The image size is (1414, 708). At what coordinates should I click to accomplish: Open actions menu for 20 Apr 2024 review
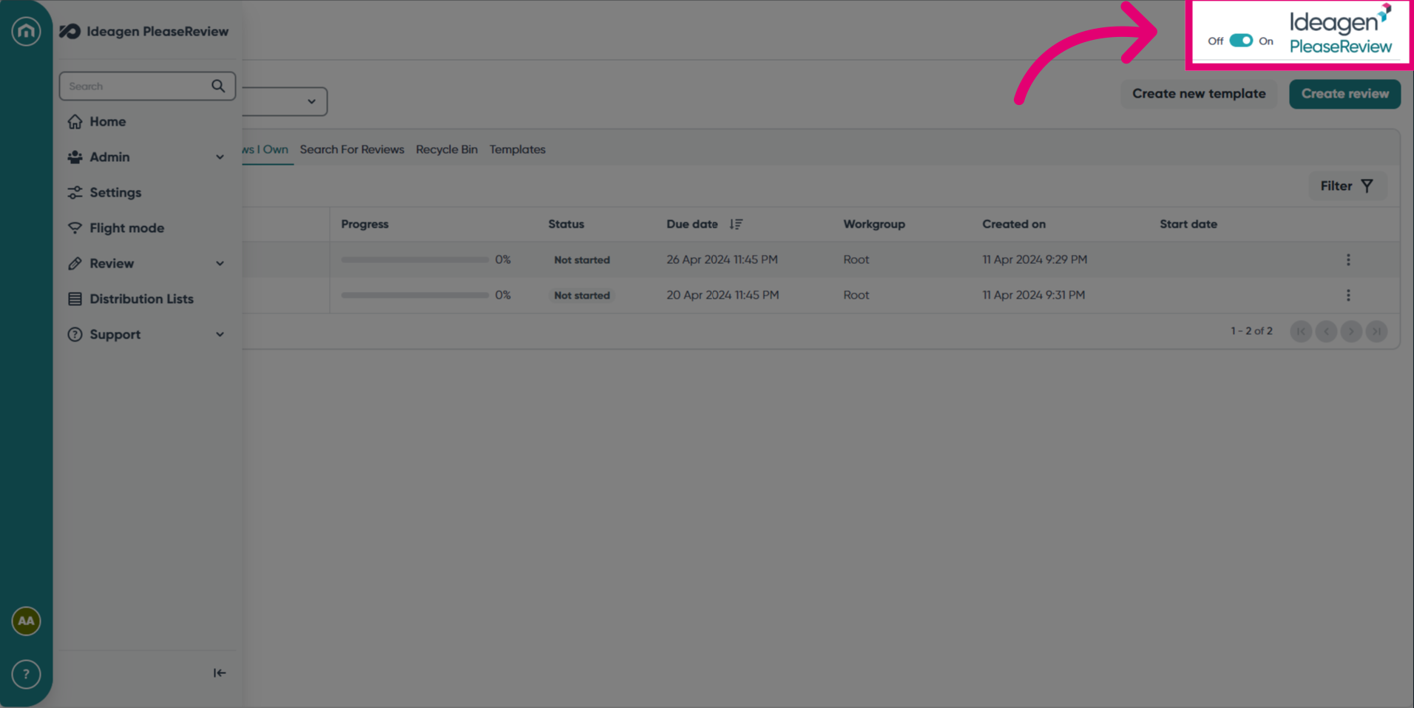pyautogui.click(x=1348, y=295)
